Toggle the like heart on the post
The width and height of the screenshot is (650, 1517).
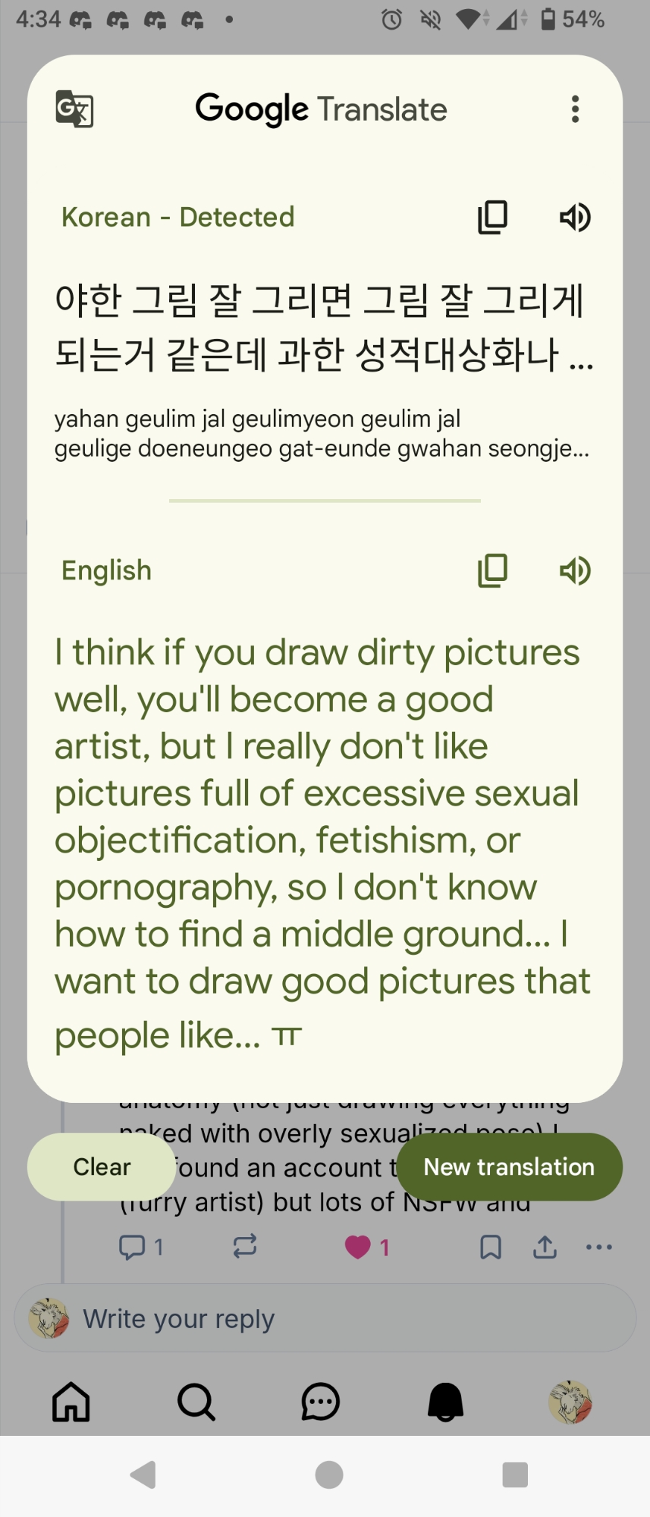tap(358, 1247)
